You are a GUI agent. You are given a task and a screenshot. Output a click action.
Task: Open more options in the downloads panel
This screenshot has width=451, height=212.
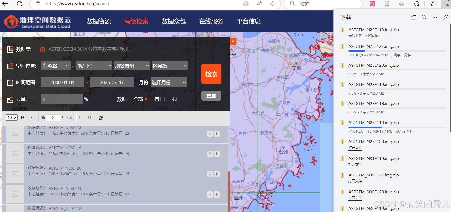point(435,17)
